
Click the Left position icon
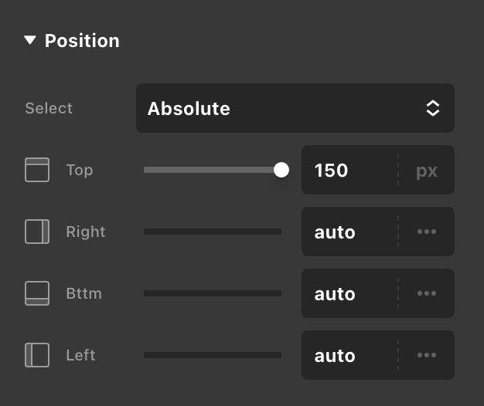coord(37,355)
